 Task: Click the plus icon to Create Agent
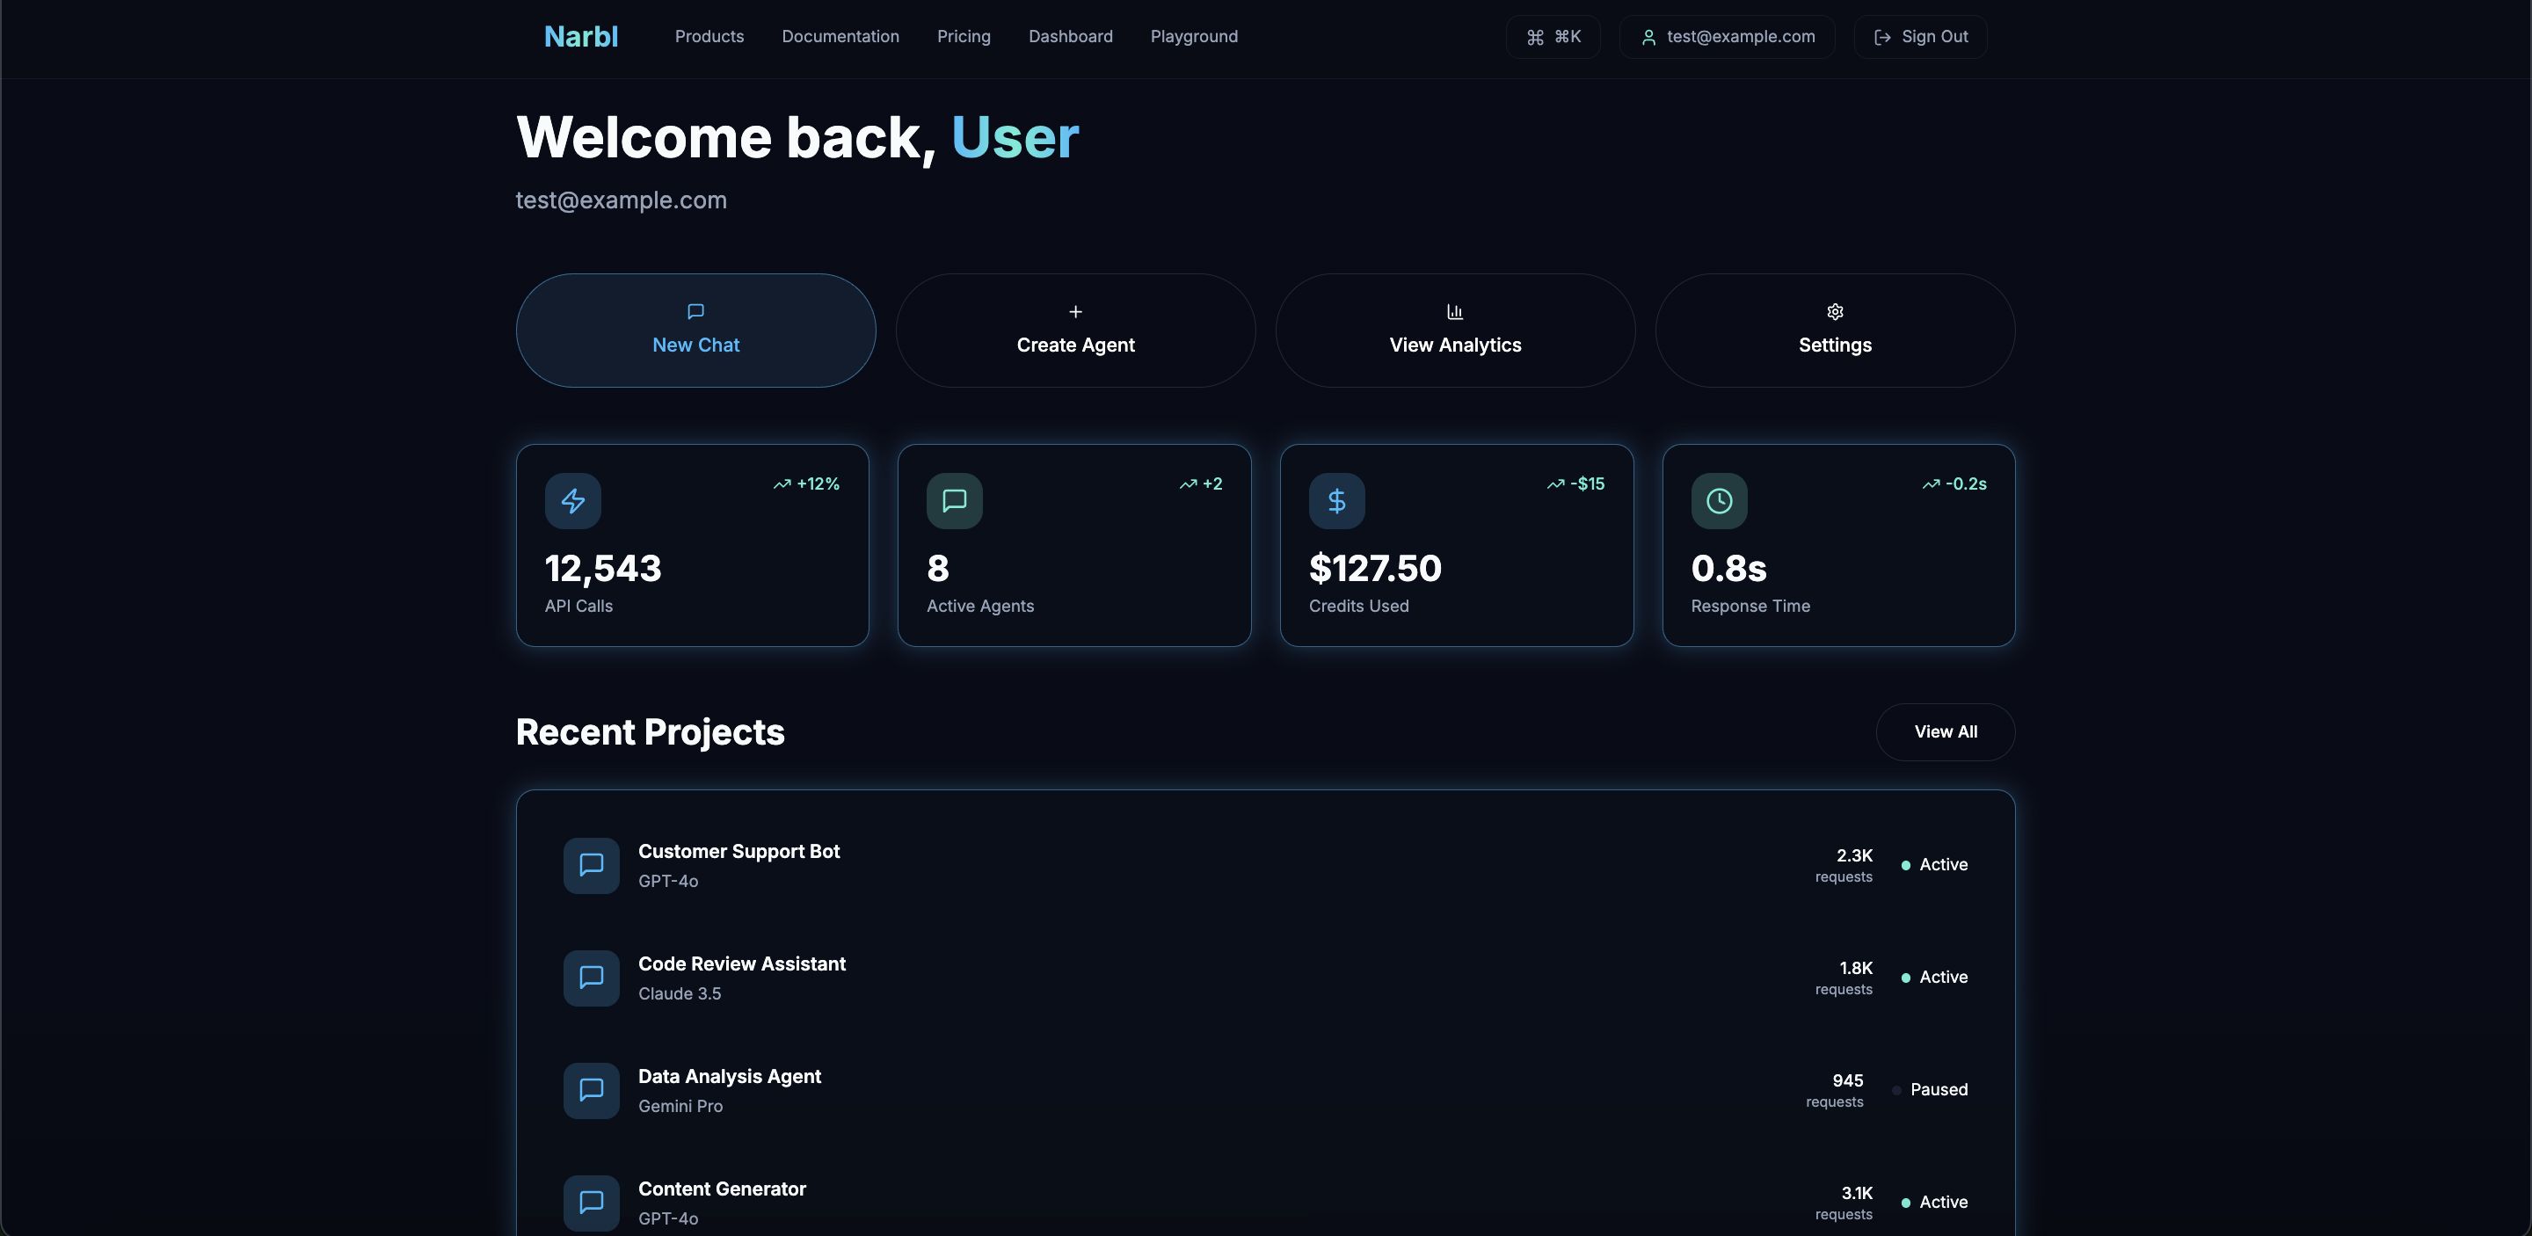coord(1075,311)
